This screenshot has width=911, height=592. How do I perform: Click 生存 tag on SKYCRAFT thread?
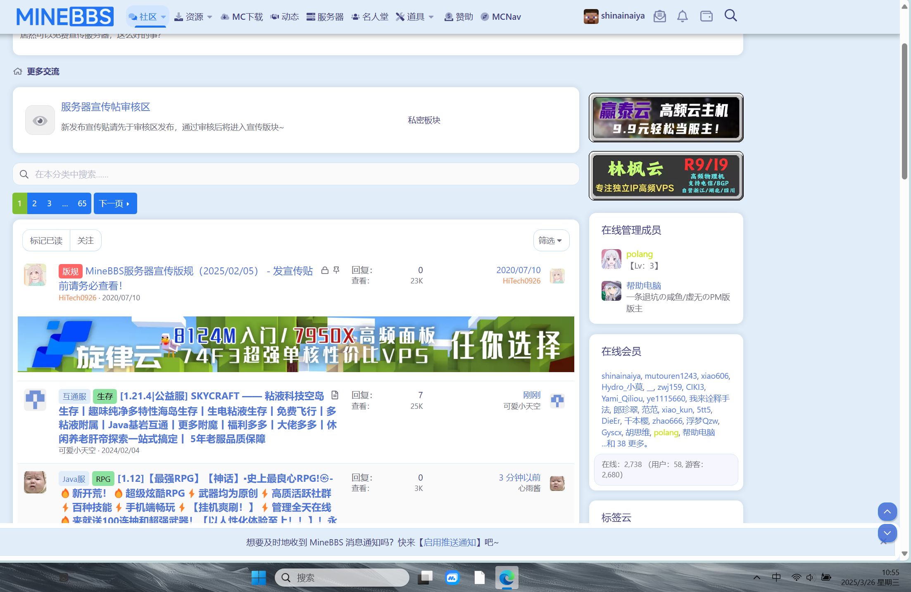click(105, 396)
